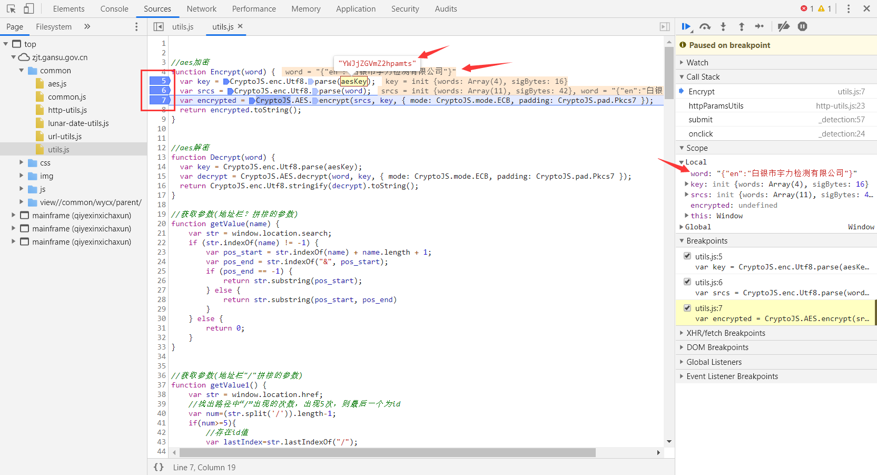This screenshot has width=877, height=475.
Task: Click the inspect element picker icon
Action: 11,9
